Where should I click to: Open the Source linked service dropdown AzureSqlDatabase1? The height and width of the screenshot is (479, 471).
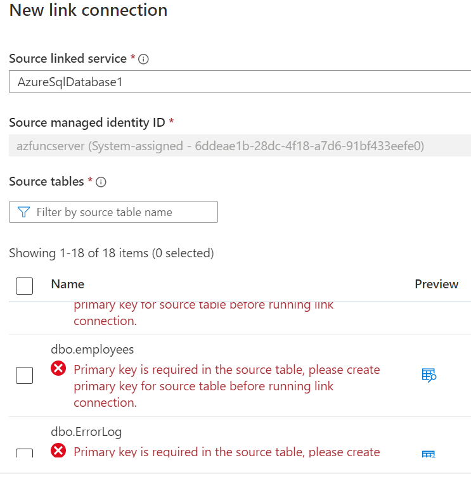pyautogui.click(x=240, y=82)
